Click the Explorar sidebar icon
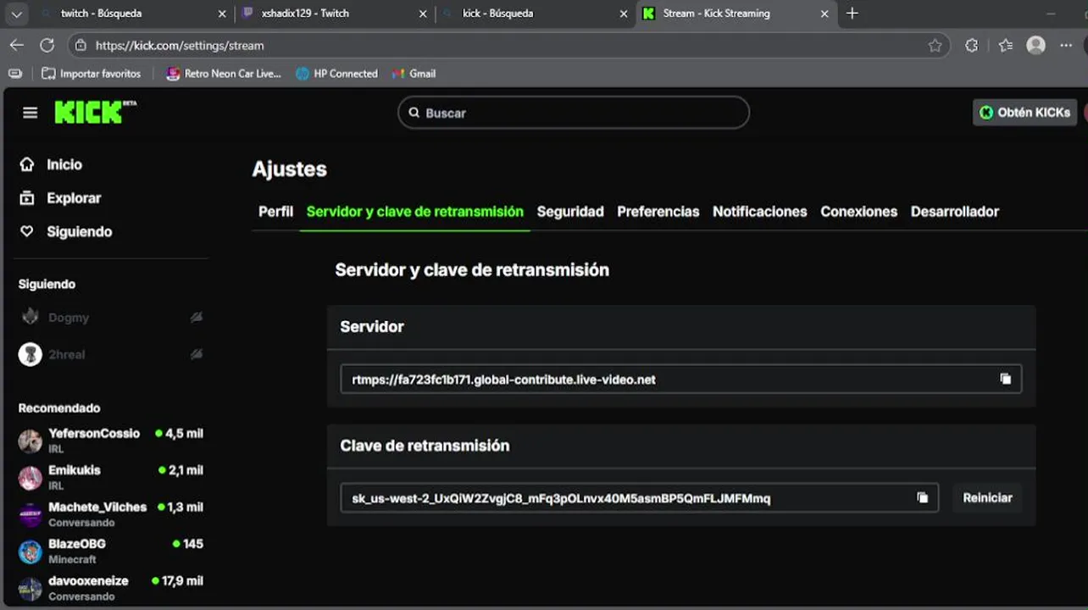Image resolution: width=1088 pixels, height=610 pixels. tap(27, 198)
